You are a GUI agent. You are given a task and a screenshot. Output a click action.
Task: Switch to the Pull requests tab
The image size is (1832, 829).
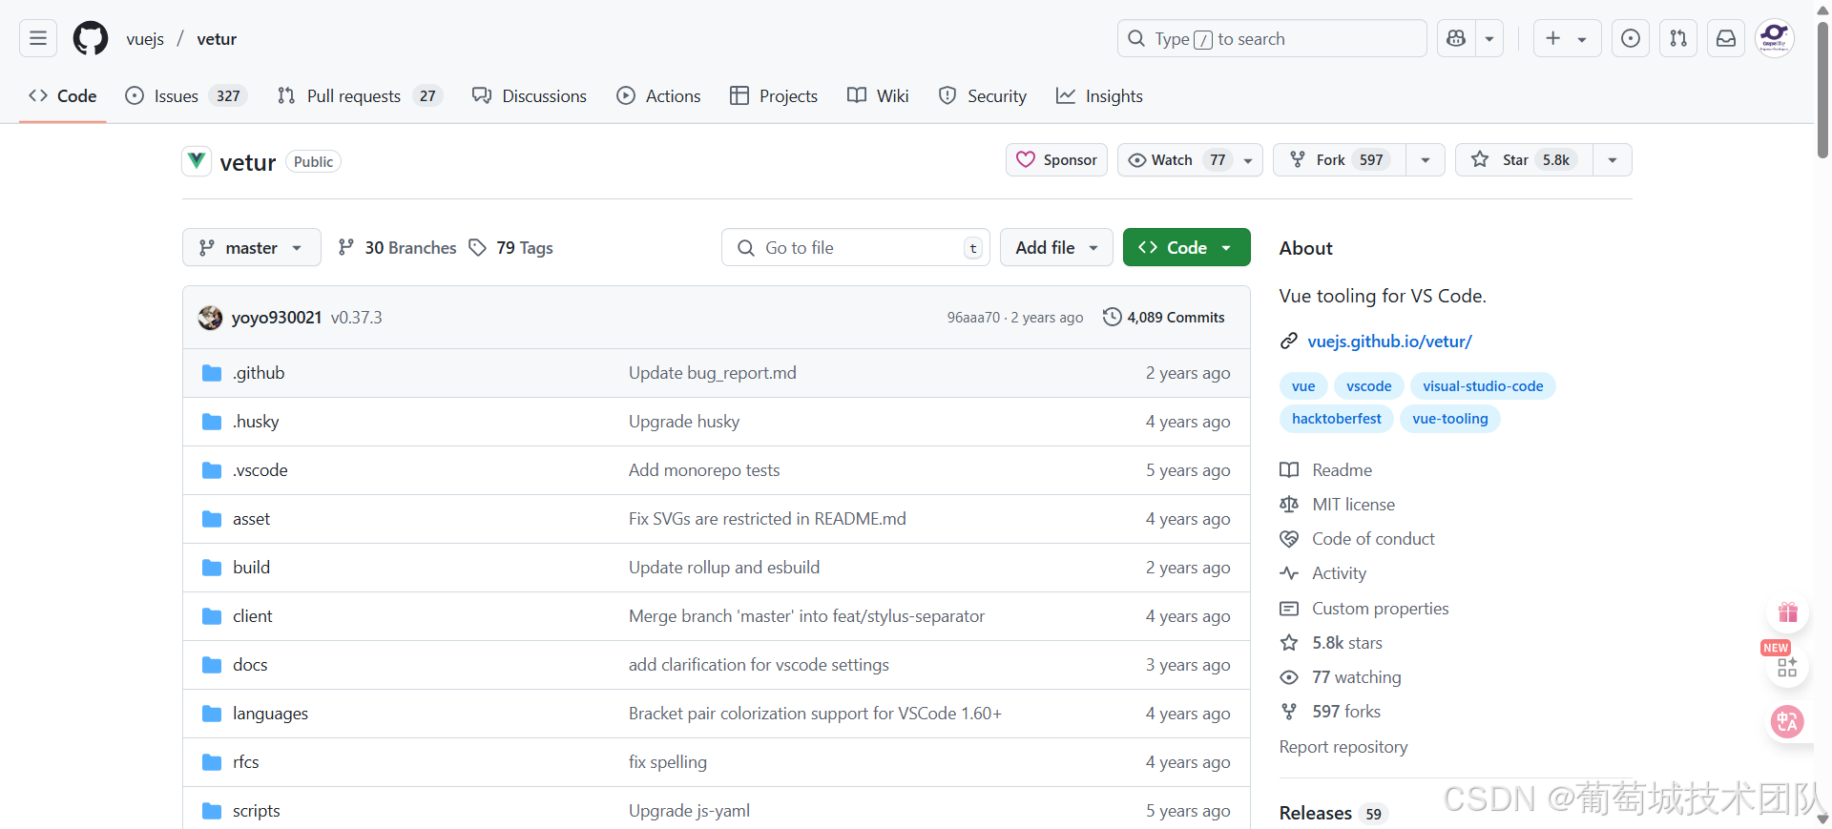360,96
